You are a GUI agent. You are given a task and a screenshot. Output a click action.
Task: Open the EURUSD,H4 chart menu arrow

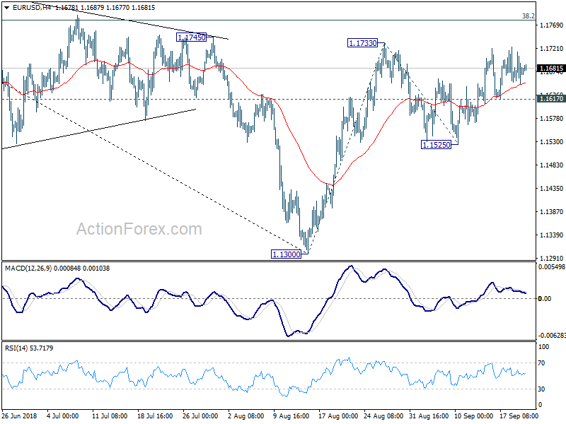point(7,8)
